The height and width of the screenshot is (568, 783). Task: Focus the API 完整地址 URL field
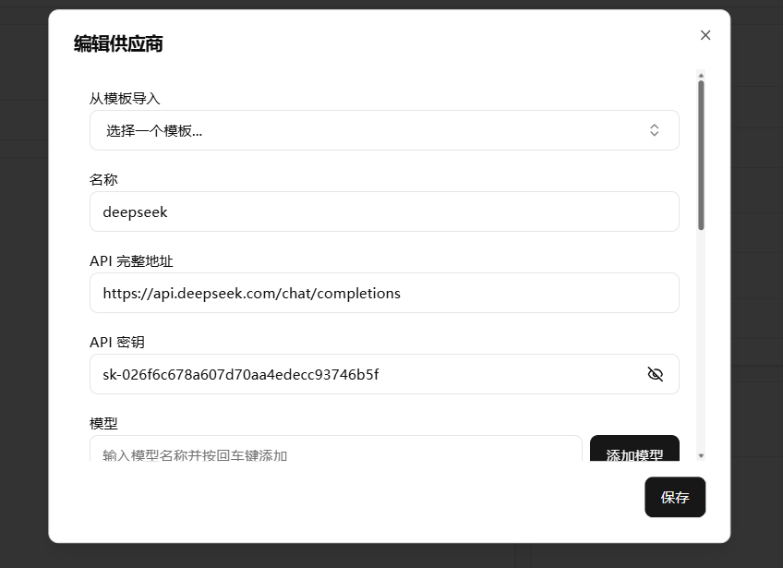pos(383,293)
